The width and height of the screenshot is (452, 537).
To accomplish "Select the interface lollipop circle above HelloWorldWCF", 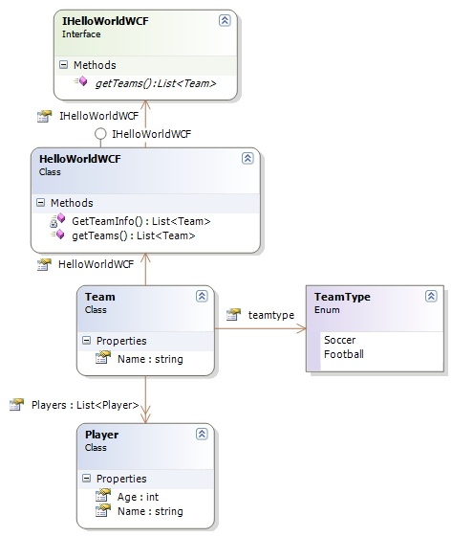I will [100, 134].
